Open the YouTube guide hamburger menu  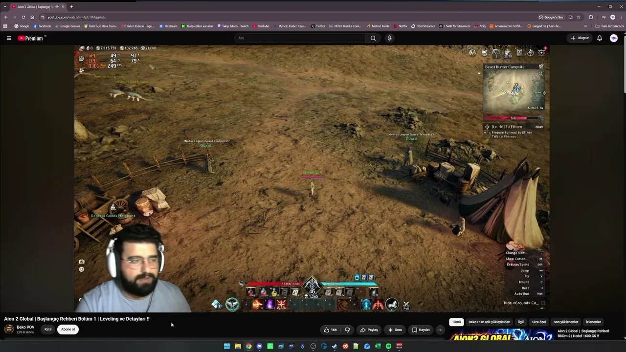tap(9, 38)
